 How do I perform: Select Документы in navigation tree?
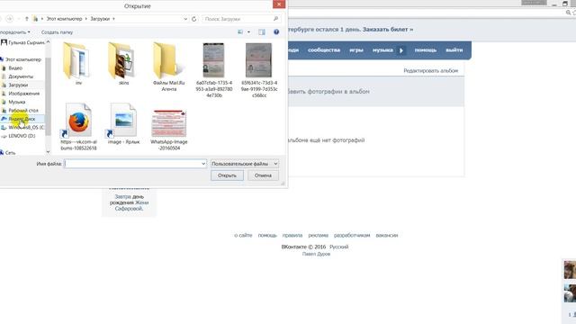pyautogui.click(x=21, y=76)
